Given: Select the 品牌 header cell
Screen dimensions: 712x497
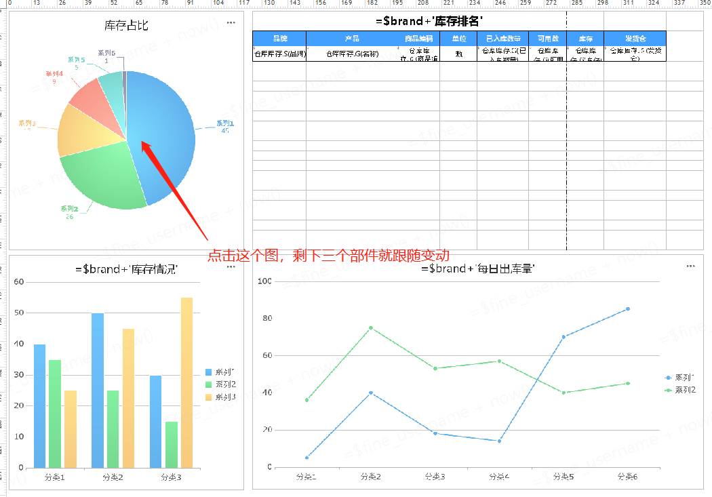Looking at the screenshot, I should [279, 39].
